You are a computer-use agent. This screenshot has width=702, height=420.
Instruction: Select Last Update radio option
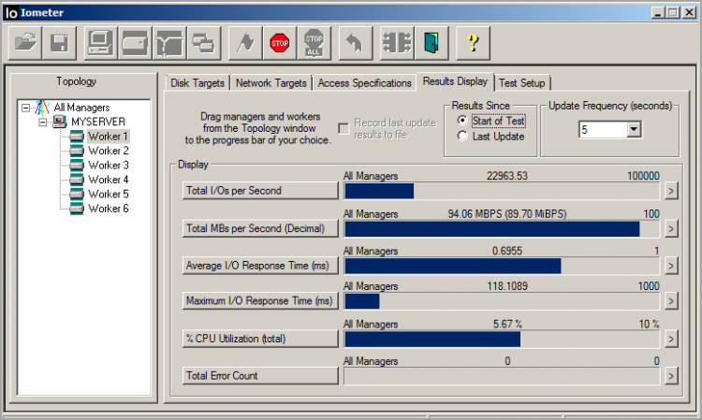(x=462, y=136)
